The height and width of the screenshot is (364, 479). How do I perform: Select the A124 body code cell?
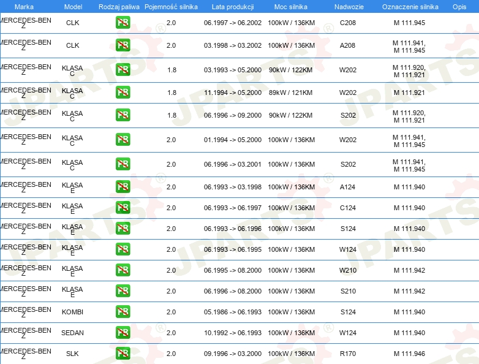[x=348, y=187]
